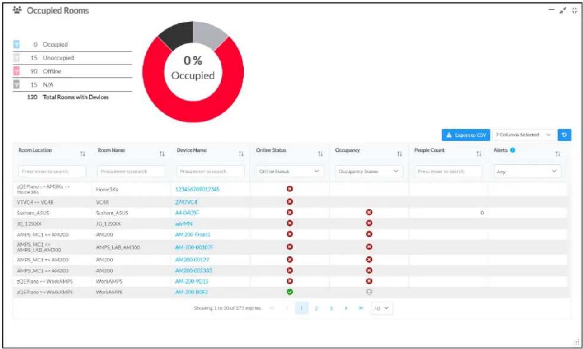
Task: Select current page 1 in pagination
Action: 301,308
